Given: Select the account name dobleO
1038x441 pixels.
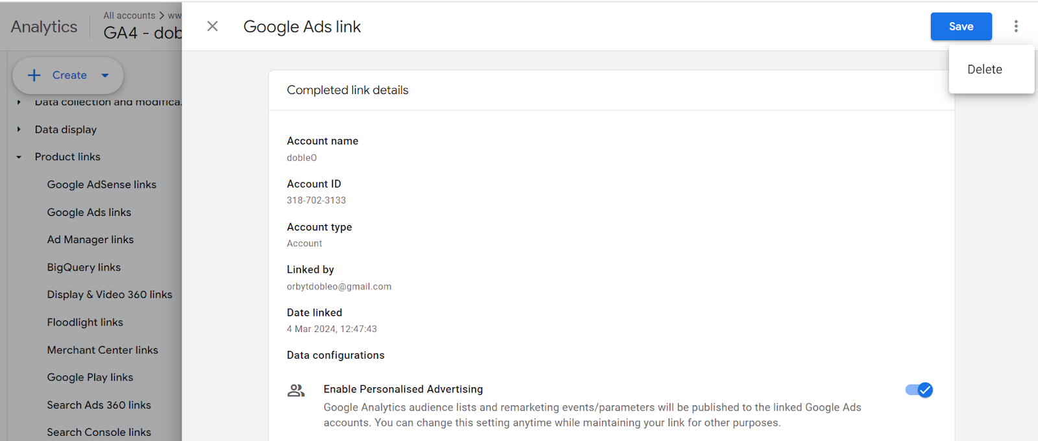Looking at the screenshot, I should pyautogui.click(x=302, y=158).
